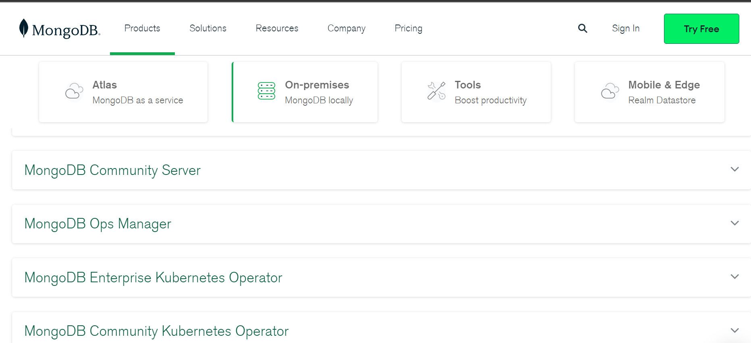
Task: Click the MongoDB Community Server heading
Action: tap(112, 170)
